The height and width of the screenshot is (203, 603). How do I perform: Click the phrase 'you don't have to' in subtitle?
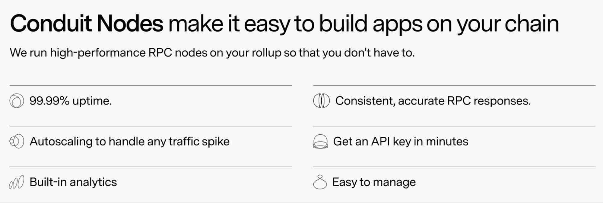pos(368,53)
